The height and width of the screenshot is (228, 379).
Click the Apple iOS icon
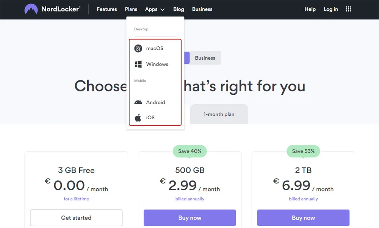point(138,118)
